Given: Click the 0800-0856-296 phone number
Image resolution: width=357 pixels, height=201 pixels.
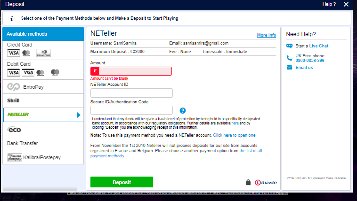Looking at the screenshot, I should click(310, 61).
